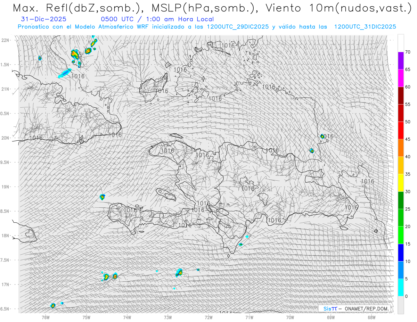Viewport: 417px width, 322px height.
Task: Click the latitude label '19N'
Action: [x=5, y=187]
